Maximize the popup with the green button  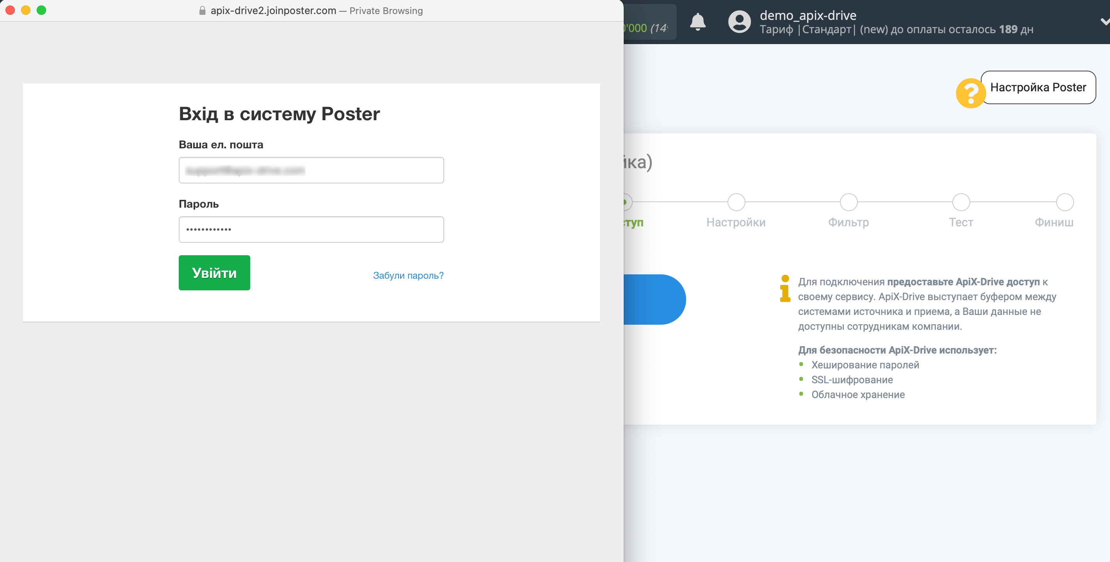point(41,11)
